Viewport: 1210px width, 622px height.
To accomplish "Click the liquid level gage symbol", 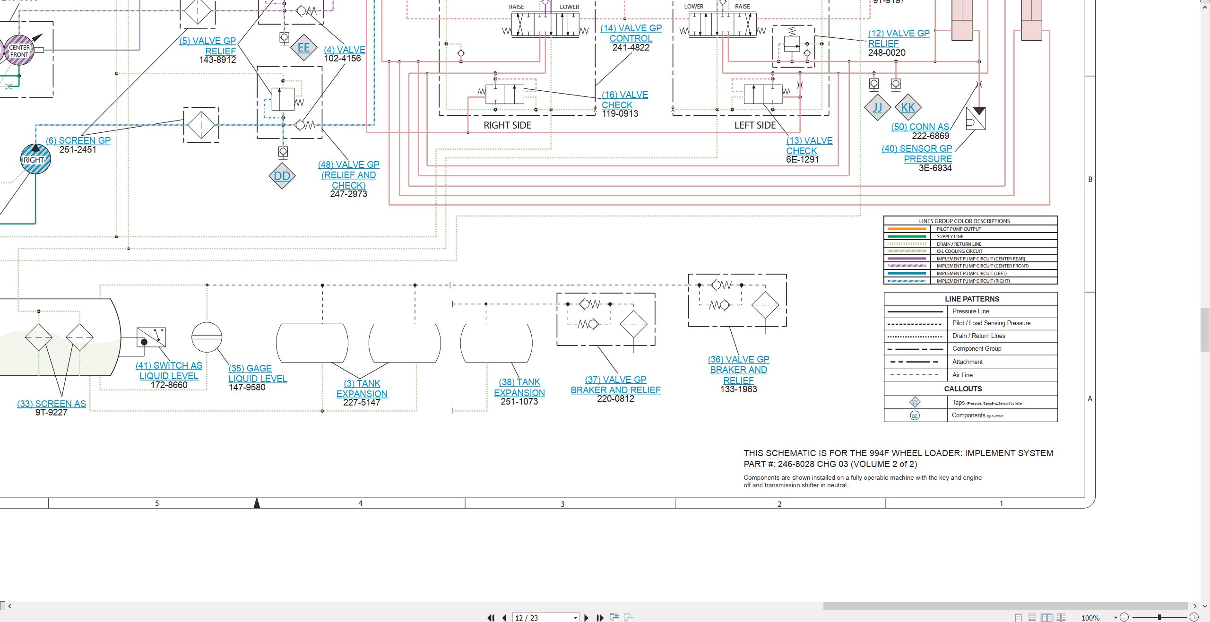I will click(x=207, y=337).
